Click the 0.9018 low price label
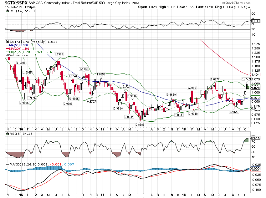Screen dimensions: 266x198 [x=193, y=114]
